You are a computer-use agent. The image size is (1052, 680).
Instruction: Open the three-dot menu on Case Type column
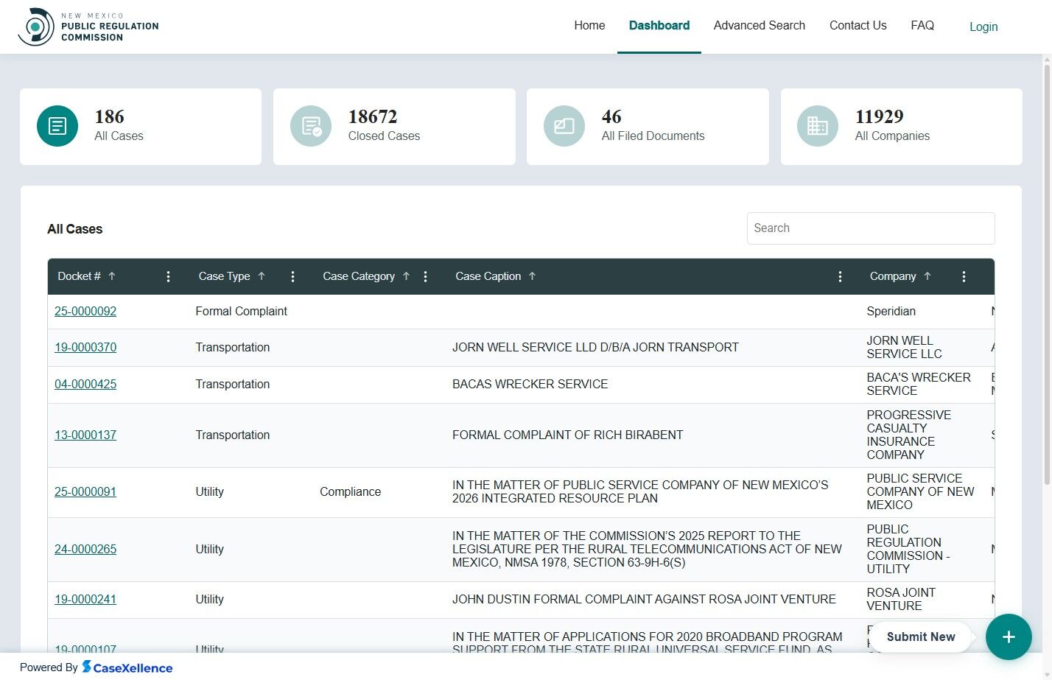coord(292,276)
